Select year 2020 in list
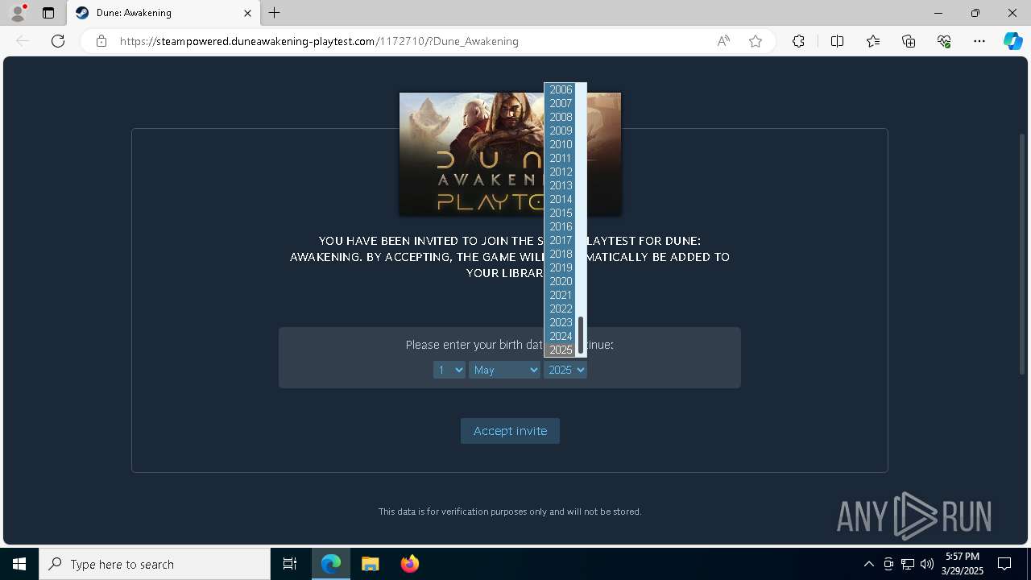 pyautogui.click(x=561, y=281)
